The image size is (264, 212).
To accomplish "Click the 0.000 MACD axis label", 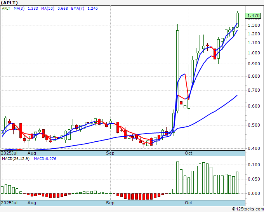I will pyautogui.click(x=254, y=194).
